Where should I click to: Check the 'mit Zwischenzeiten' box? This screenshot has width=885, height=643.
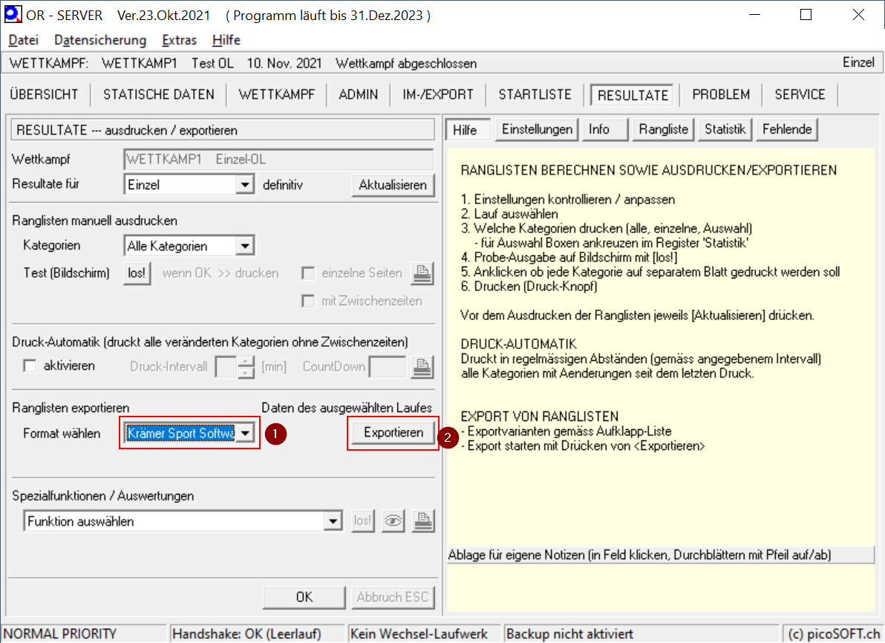pyautogui.click(x=308, y=301)
